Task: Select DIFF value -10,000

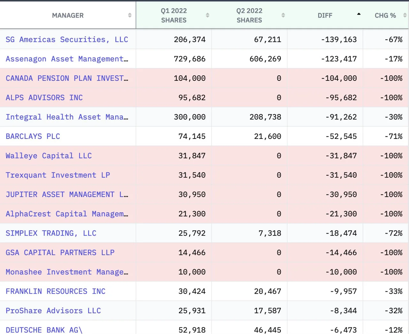Action: (x=341, y=272)
